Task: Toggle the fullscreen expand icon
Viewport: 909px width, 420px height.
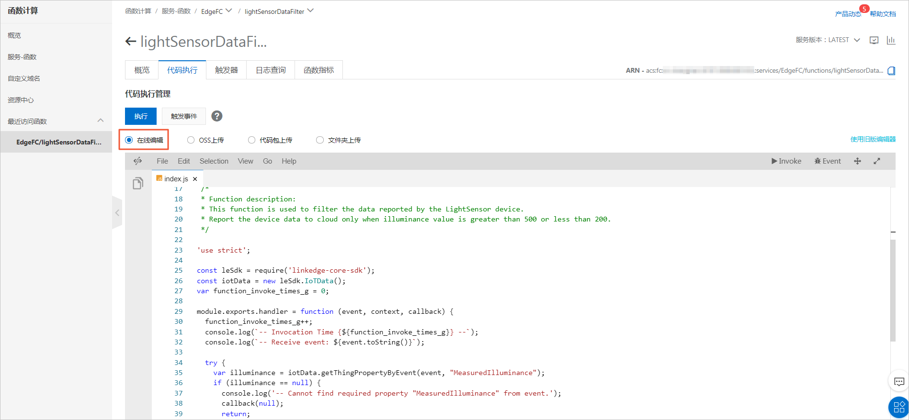Action: point(877,161)
